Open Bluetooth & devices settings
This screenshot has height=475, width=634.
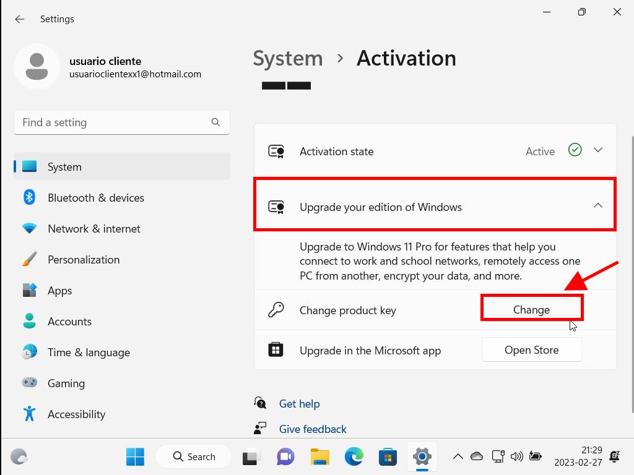pos(95,198)
